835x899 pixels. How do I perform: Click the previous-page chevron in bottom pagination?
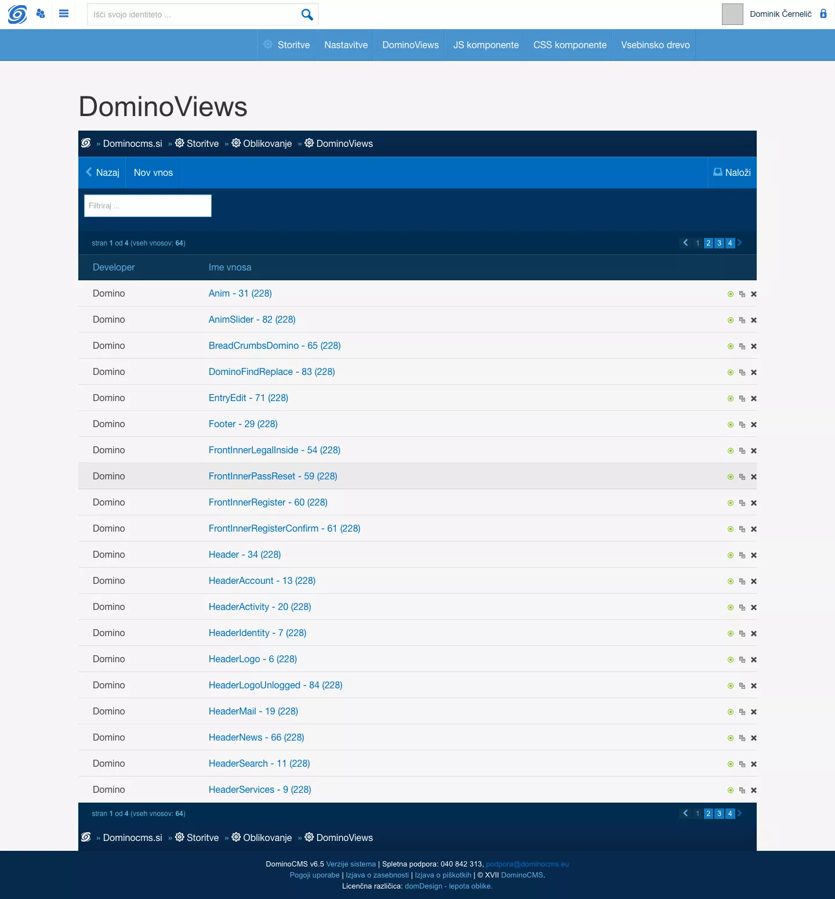coord(685,814)
